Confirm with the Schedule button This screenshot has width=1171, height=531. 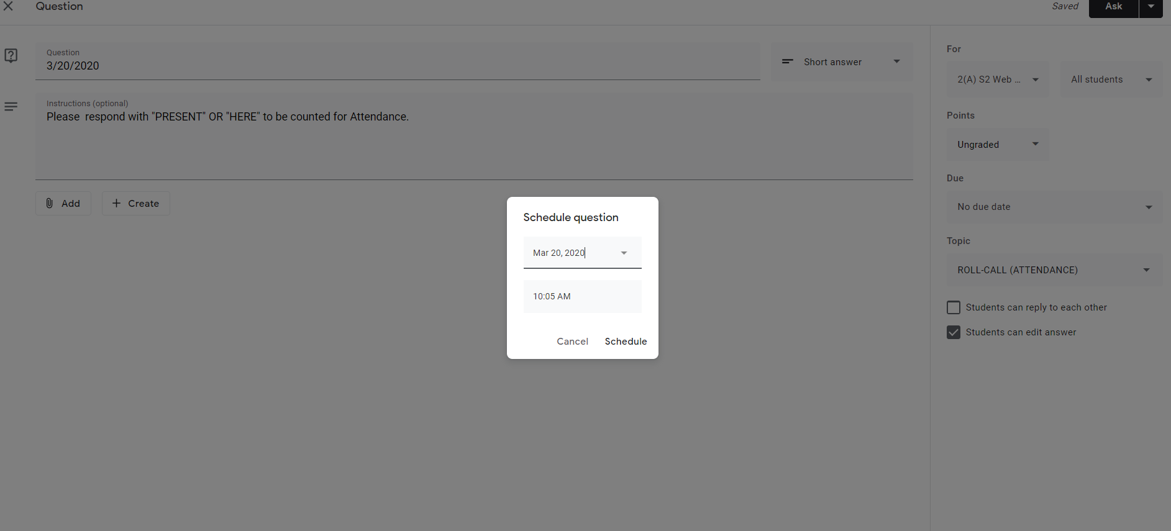pyautogui.click(x=626, y=342)
